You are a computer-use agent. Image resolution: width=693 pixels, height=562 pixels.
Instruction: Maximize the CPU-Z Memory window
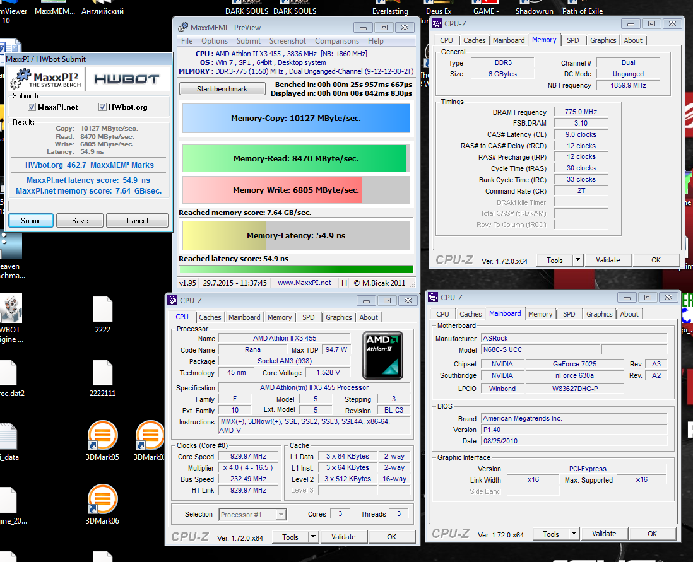(x=651, y=24)
